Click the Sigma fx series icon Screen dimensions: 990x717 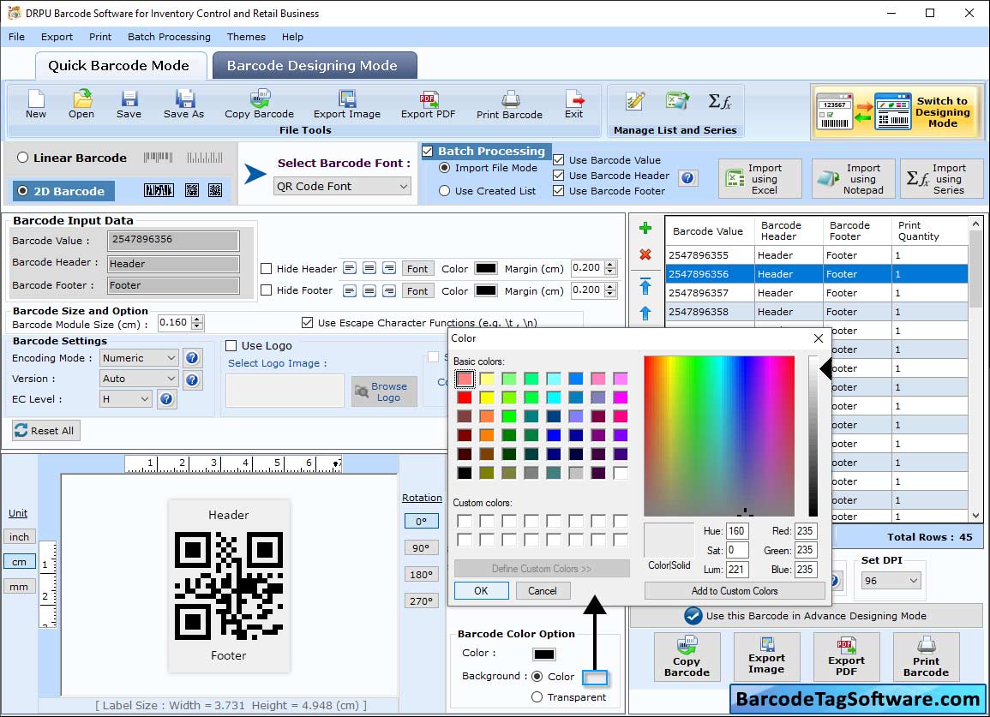pyautogui.click(x=719, y=101)
